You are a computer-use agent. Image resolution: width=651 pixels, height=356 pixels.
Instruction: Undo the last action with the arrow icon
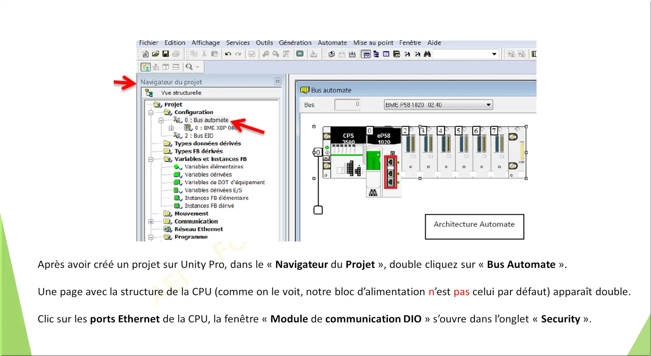tap(228, 54)
